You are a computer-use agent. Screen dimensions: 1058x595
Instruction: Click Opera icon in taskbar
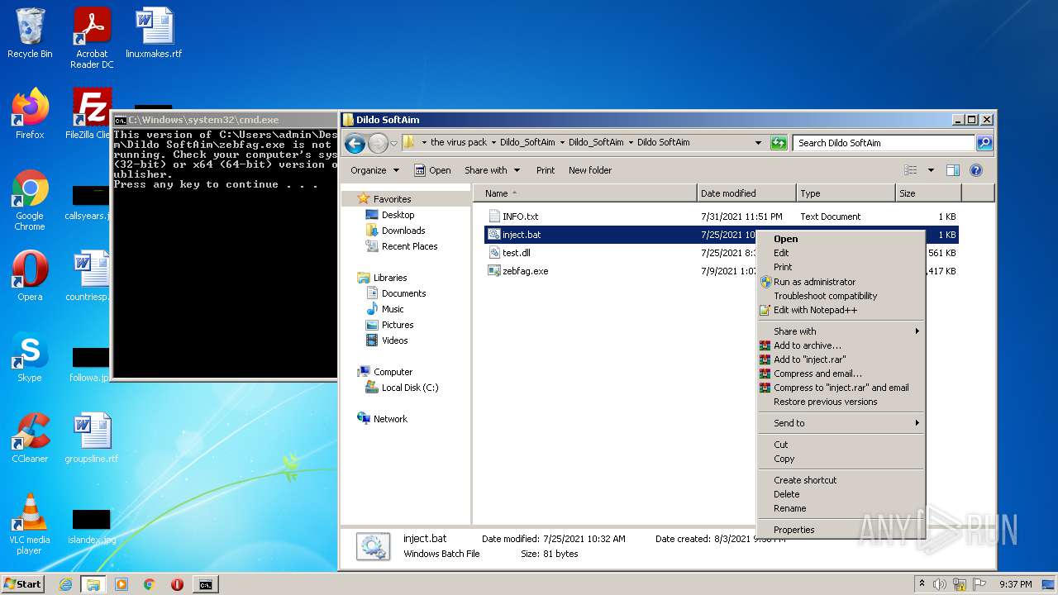[177, 584]
